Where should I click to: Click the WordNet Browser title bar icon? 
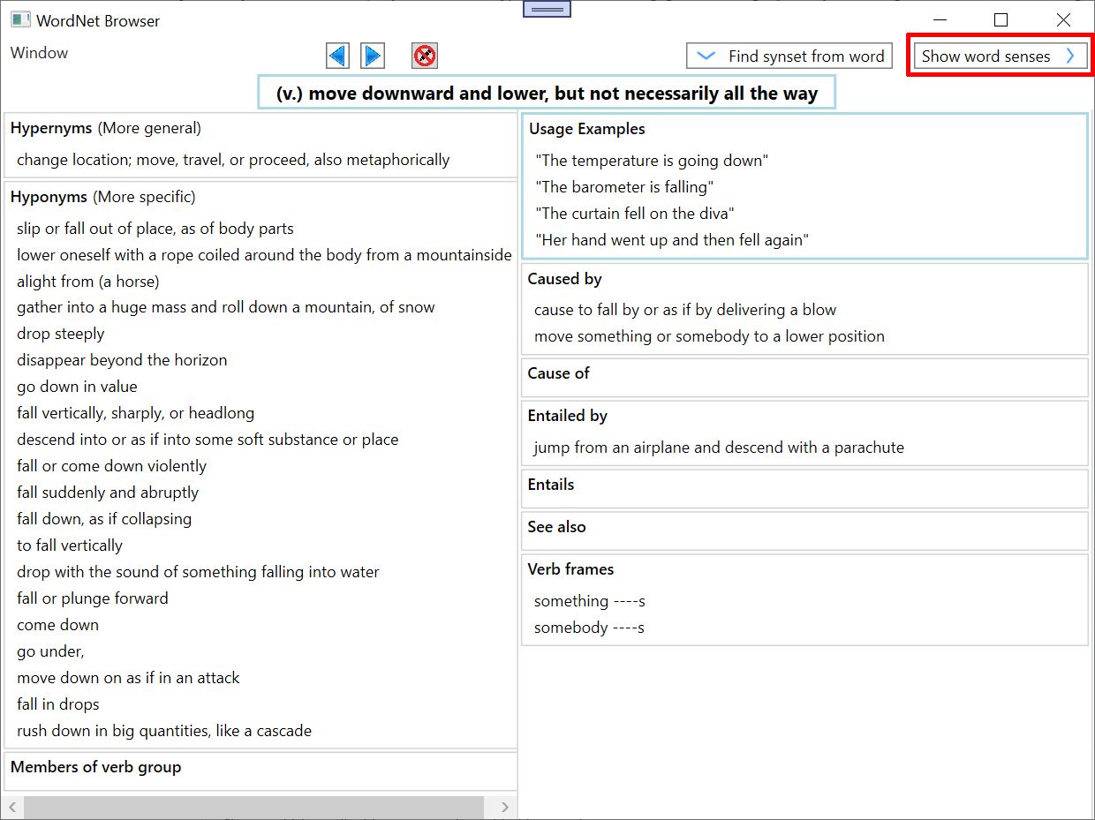[20, 19]
